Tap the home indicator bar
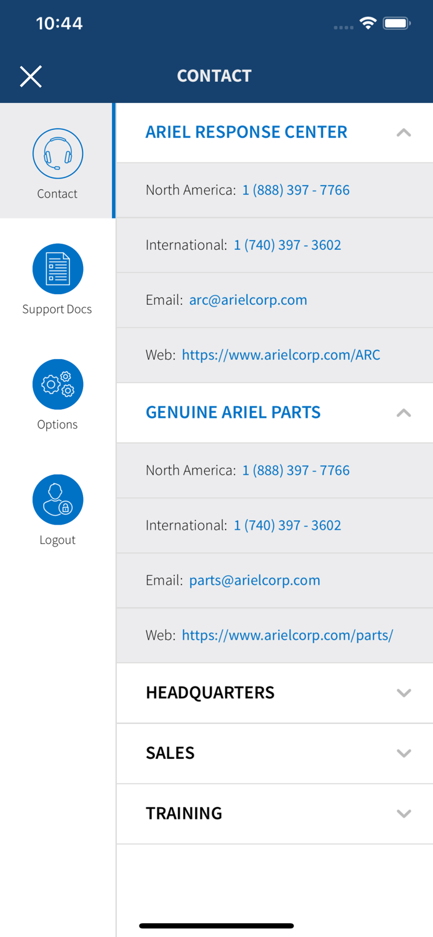Screen dimensions: 433x937 pyautogui.click(x=217, y=926)
